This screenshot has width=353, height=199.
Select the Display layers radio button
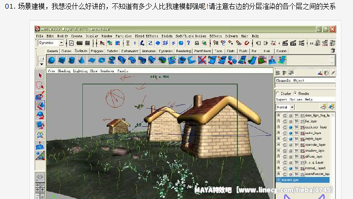pyautogui.click(x=278, y=93)
